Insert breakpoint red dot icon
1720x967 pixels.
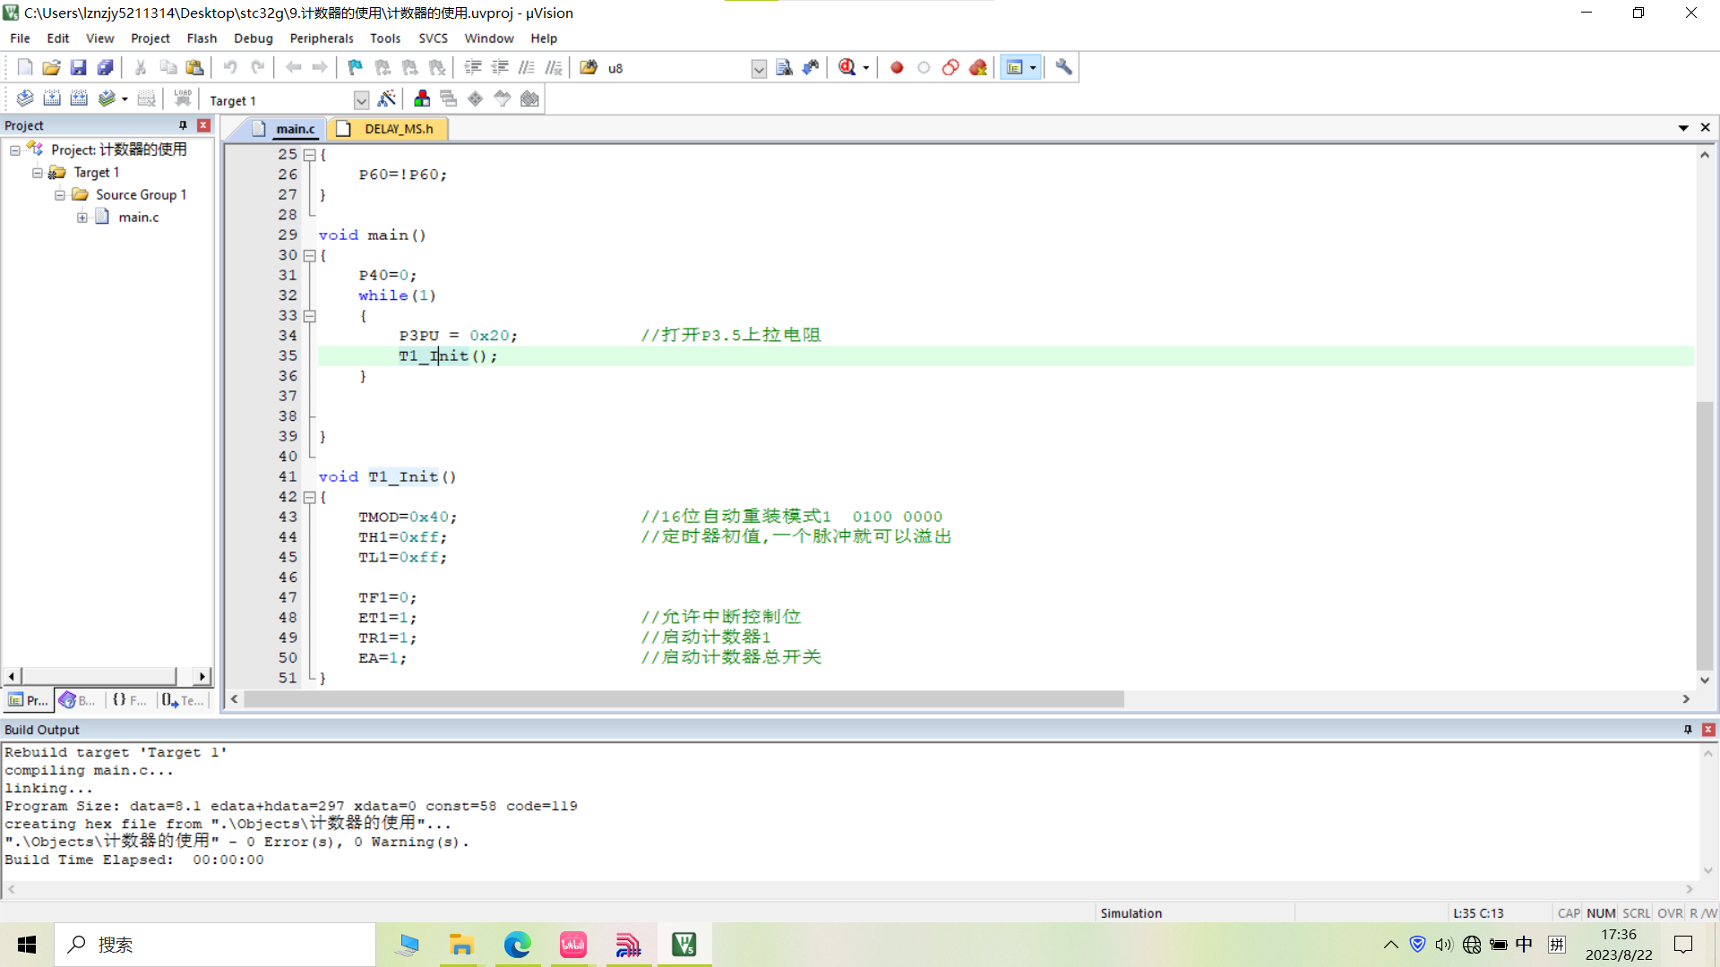point(897,67)
